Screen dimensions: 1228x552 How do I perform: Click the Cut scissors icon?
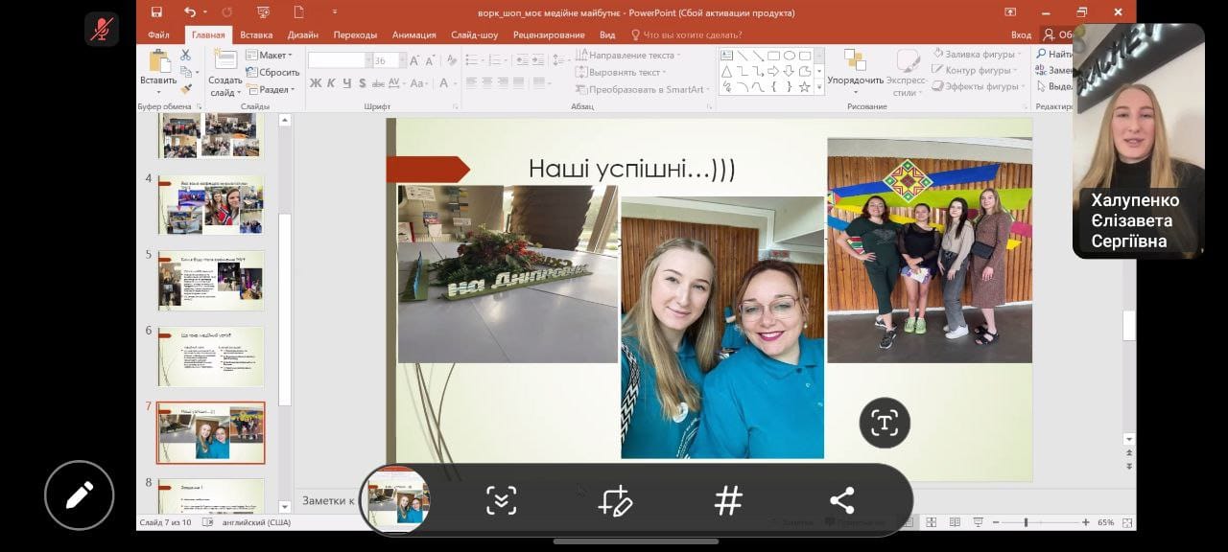(185, 55)
